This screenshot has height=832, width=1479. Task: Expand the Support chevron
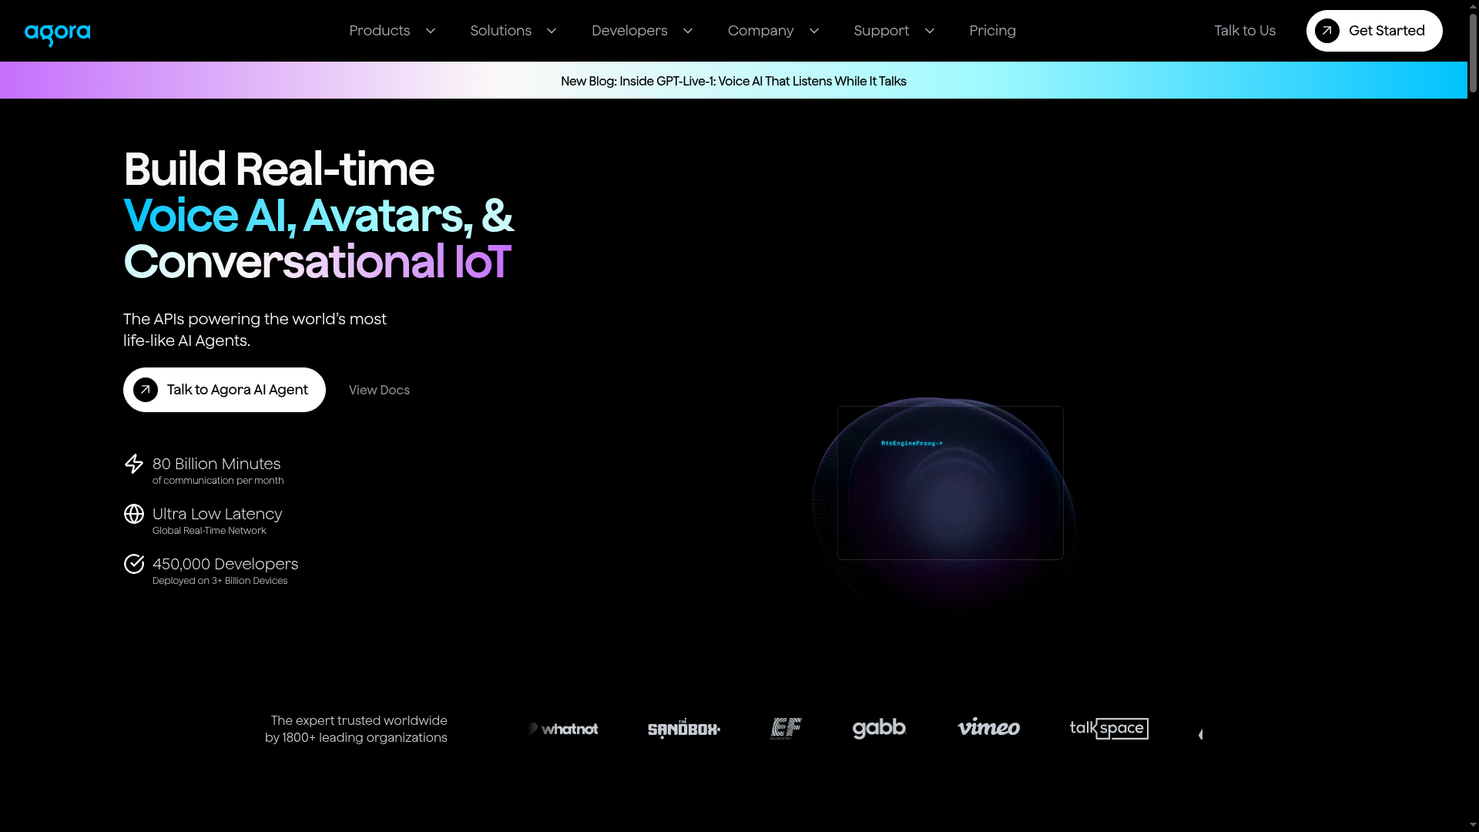930,31
